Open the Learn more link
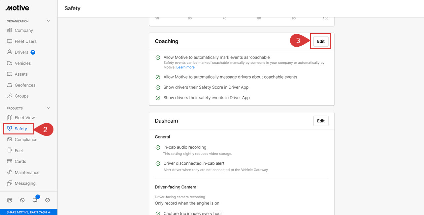 (185, 67)
